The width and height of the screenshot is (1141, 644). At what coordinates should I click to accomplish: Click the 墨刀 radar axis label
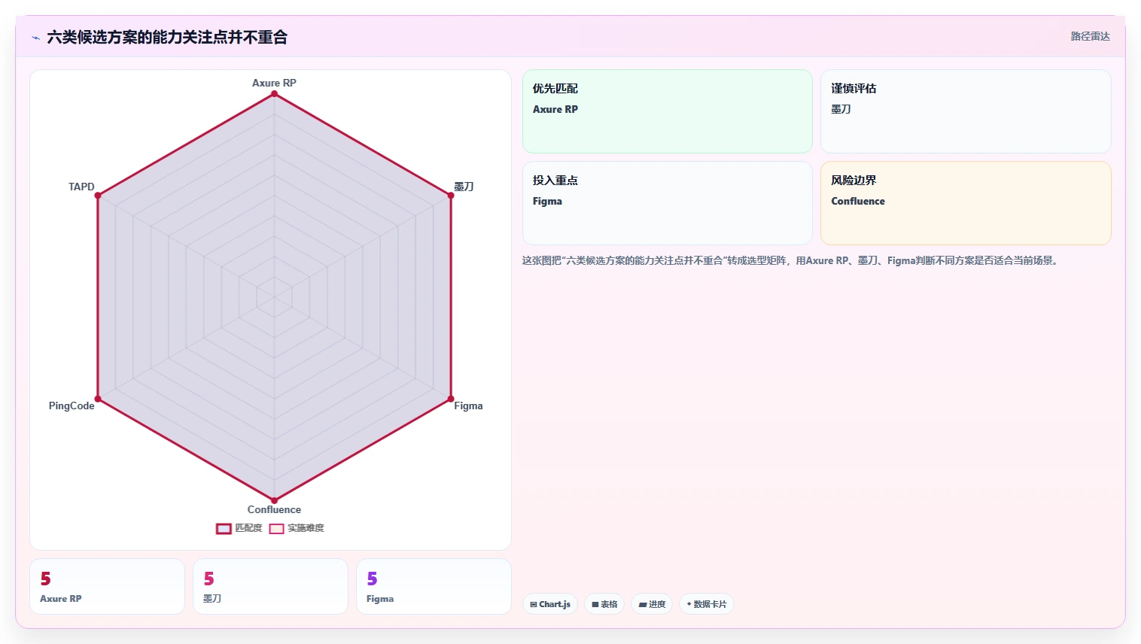coord(464,187)
